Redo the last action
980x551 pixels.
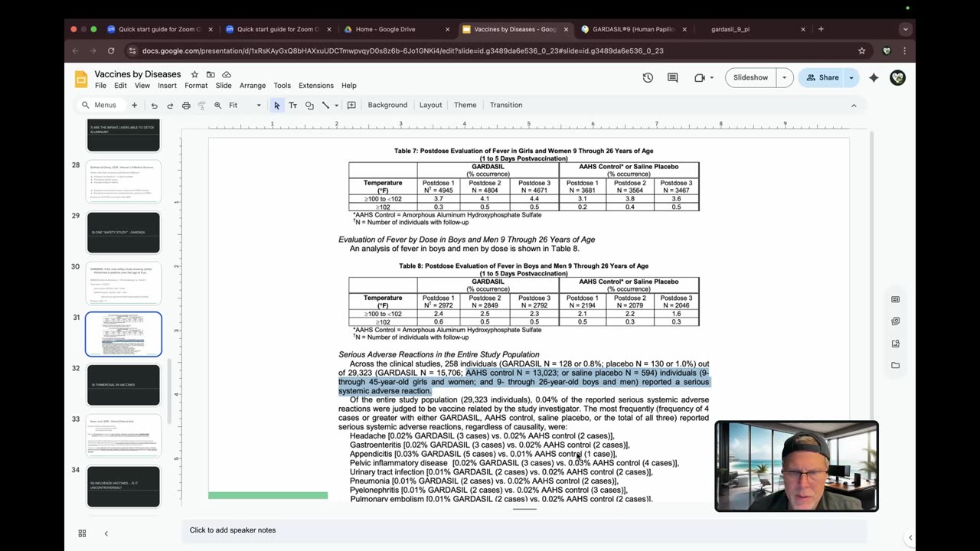(170, 105)
